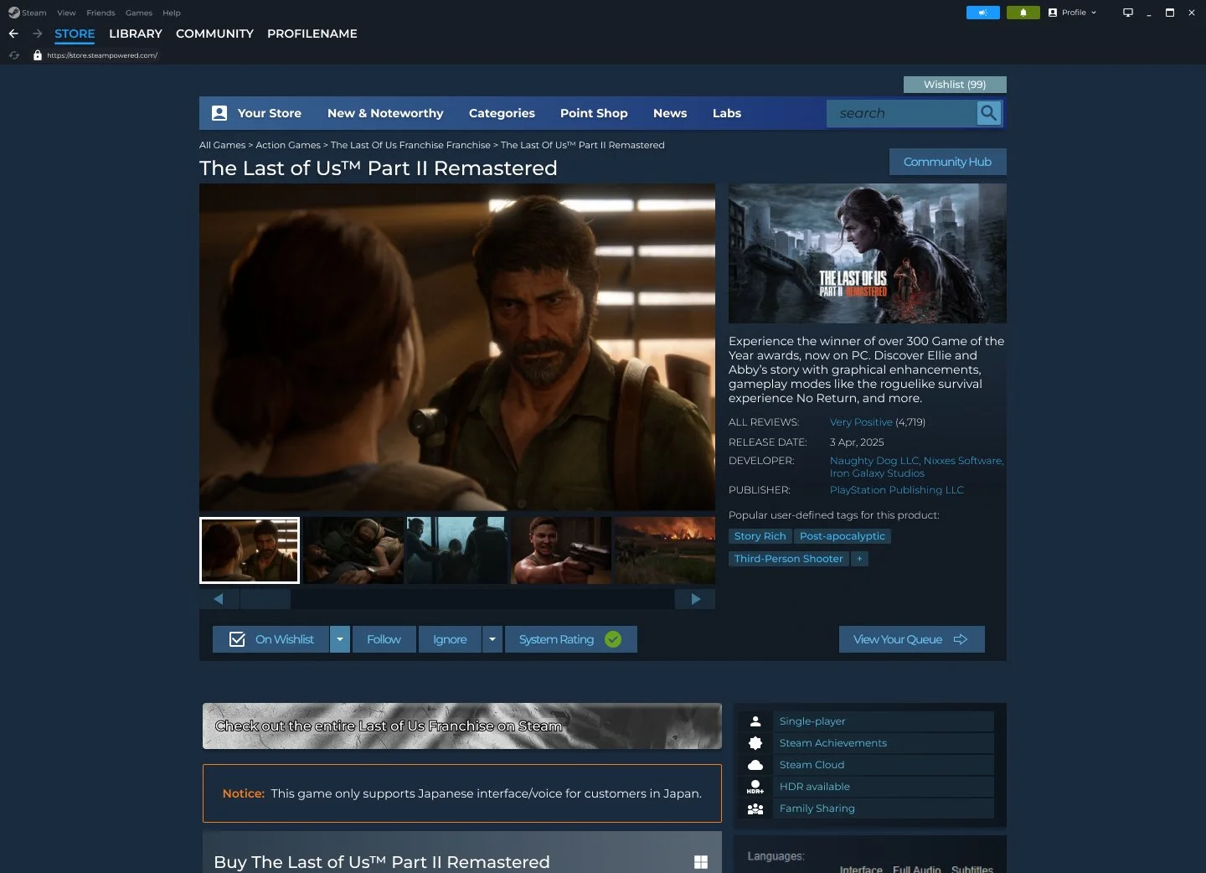Select the burning building screenshot thumbnail

pos(665,550)
